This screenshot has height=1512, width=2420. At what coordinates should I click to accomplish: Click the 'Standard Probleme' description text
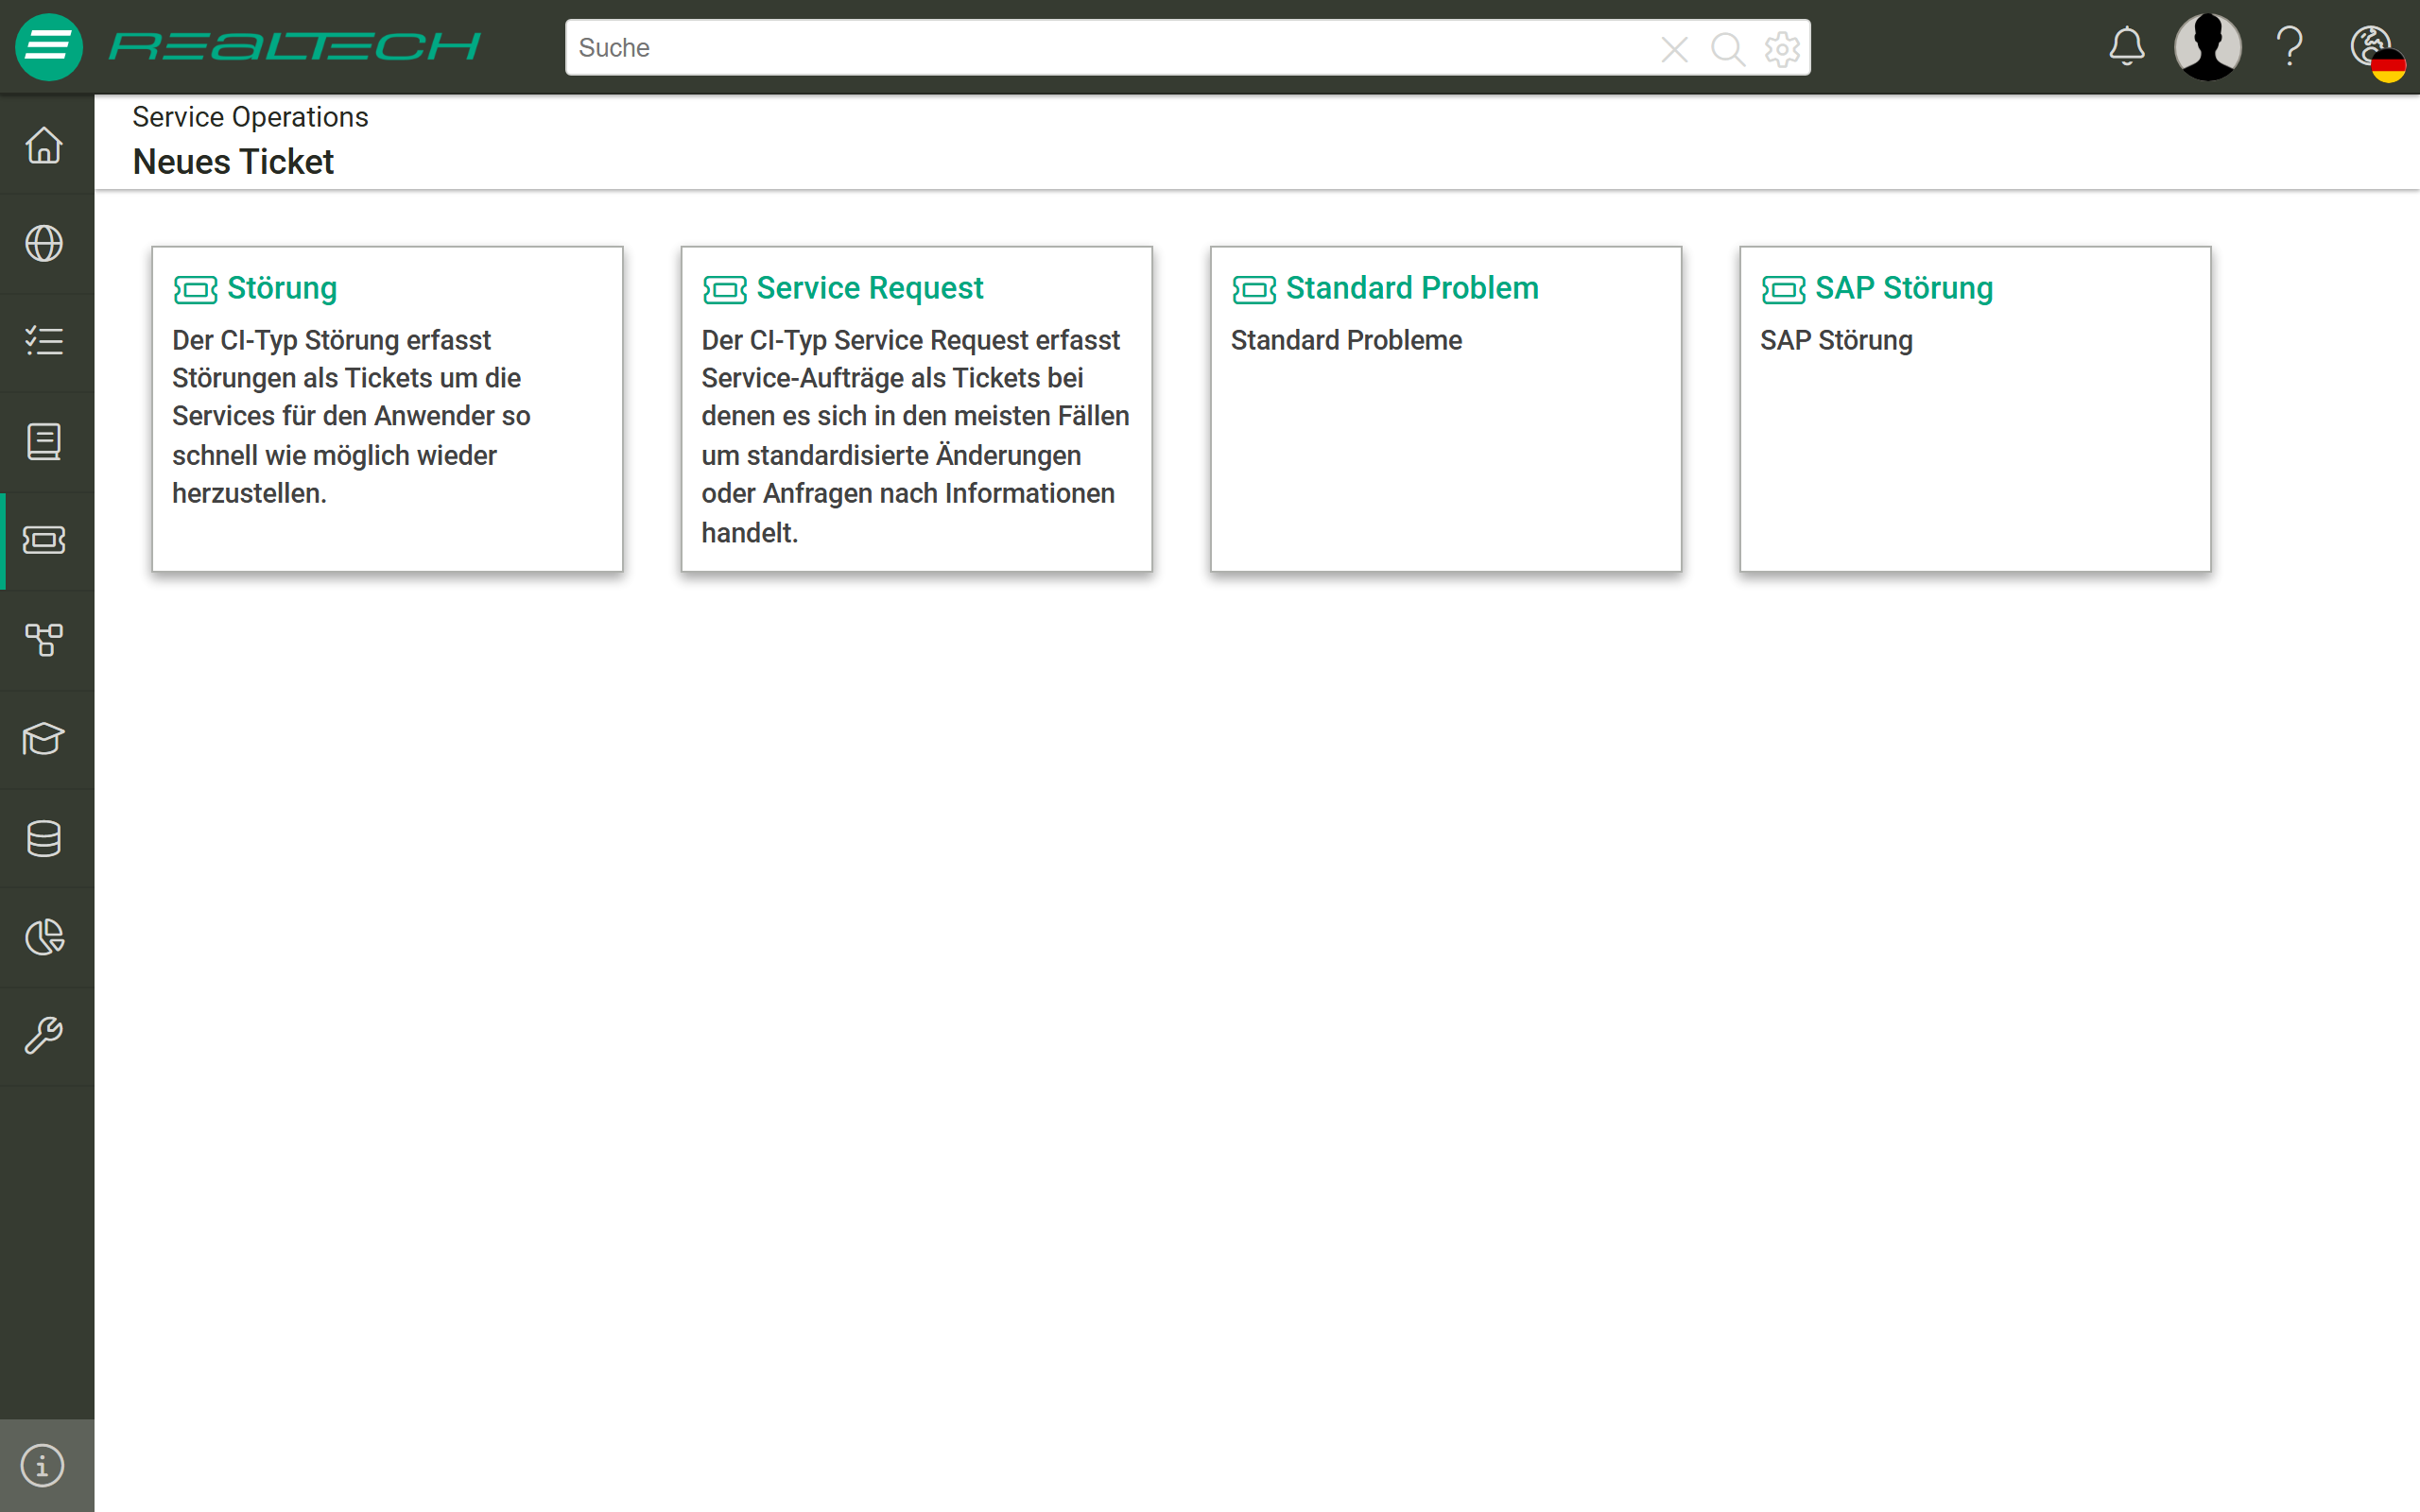(1346, 340)
